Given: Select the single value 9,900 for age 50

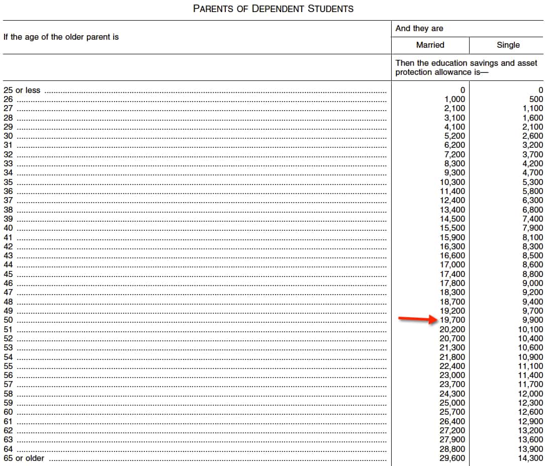Looking at the screenshot, I should pos(532,320).
